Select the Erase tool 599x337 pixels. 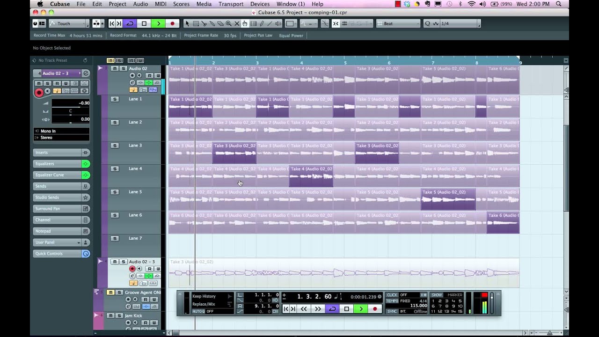coord(220,23)
